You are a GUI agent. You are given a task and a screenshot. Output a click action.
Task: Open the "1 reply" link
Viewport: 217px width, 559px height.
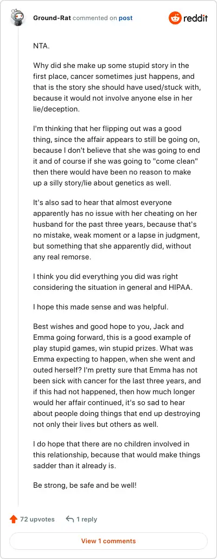pyautogui.click(x=87, y=519)
